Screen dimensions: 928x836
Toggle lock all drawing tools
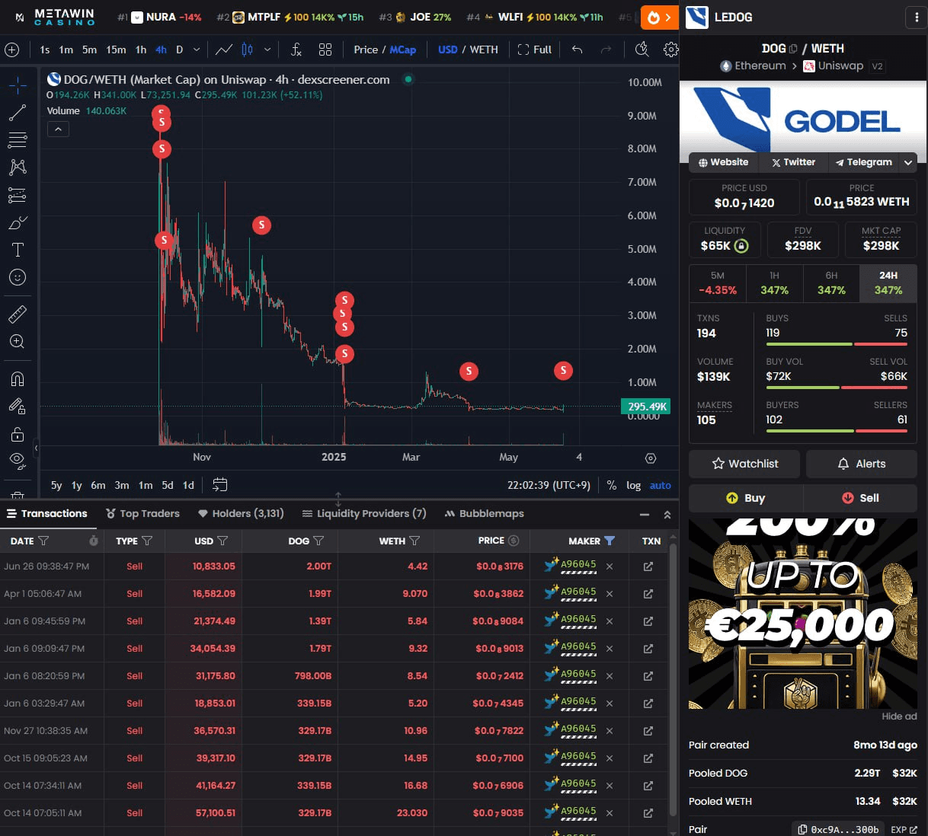[x=18, y=434]
